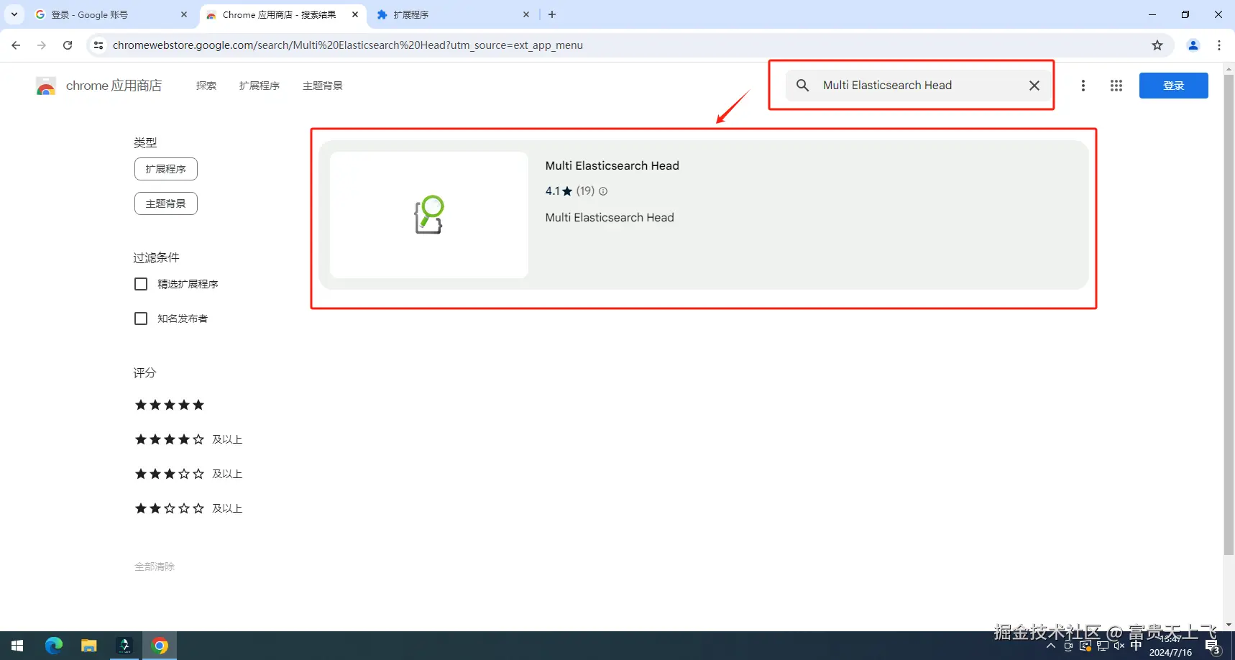The image size is (1235, 660).
Task: Open the Windows Start menu
Action: 17,646
